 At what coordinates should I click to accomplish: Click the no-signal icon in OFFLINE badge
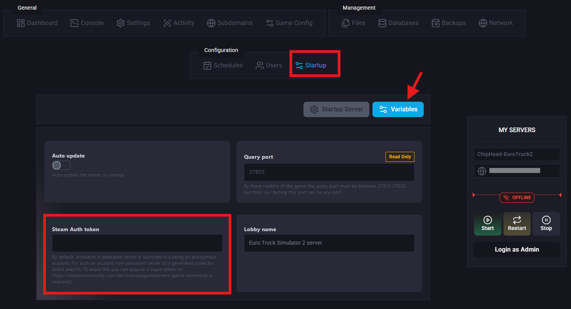click(x=507, y=198)
